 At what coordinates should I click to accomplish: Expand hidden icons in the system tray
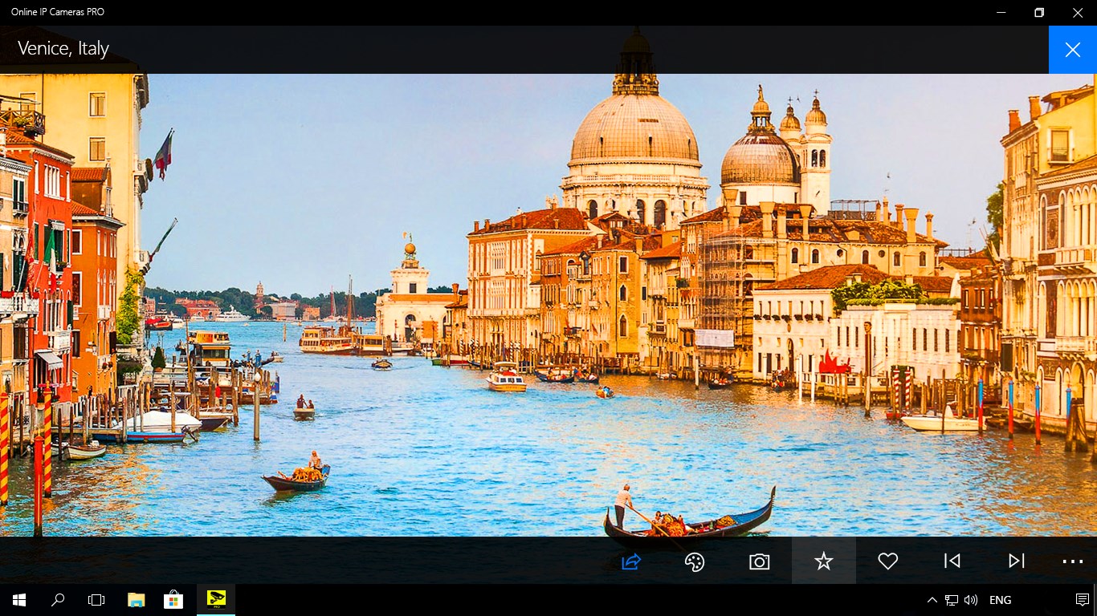tap(932, 599)
